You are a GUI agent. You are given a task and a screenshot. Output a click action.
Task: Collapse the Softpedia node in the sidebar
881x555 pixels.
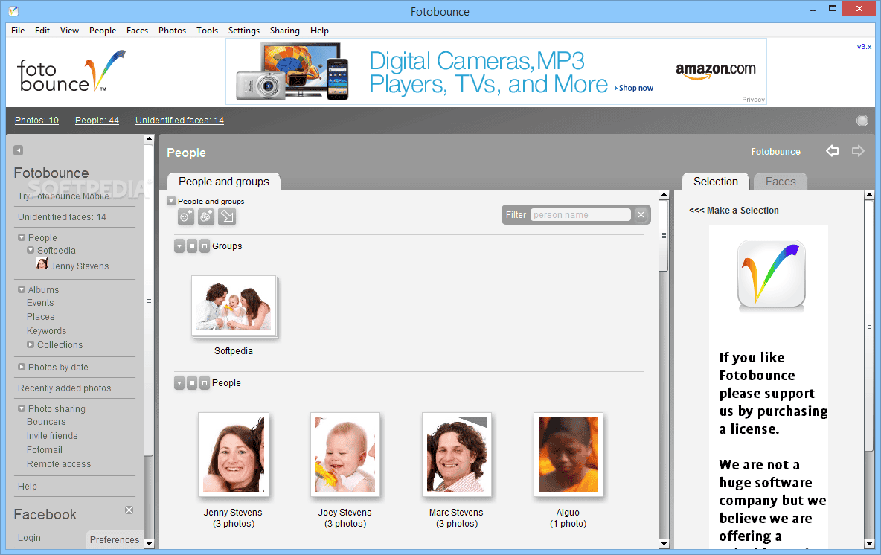(31, 250)
